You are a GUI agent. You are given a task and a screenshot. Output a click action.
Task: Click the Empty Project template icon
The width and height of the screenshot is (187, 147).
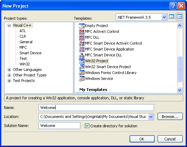(82, 26)
